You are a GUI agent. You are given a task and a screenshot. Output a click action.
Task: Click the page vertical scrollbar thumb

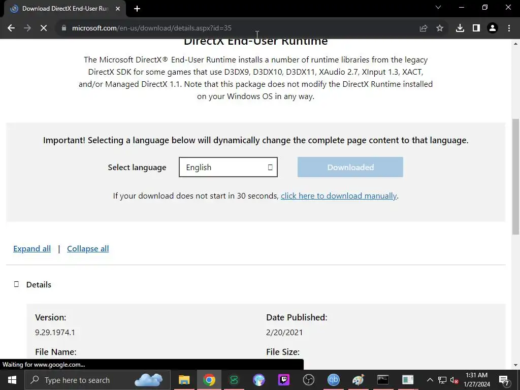pos(516,176)
